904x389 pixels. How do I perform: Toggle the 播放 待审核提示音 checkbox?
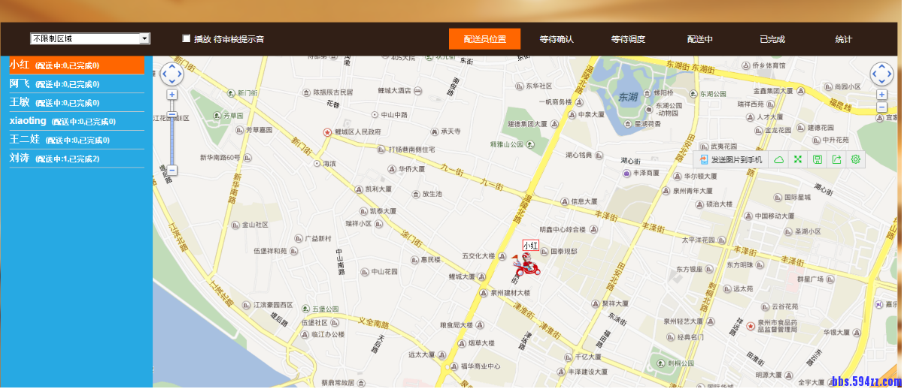coord(187,38)
